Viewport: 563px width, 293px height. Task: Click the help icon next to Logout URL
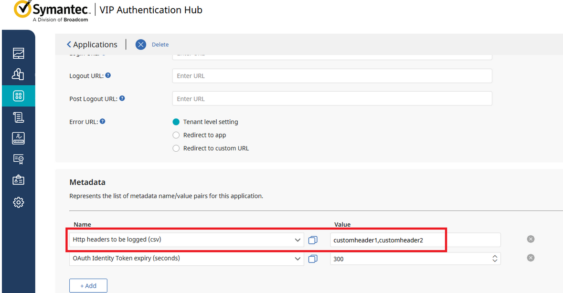[x=108, y=75]
